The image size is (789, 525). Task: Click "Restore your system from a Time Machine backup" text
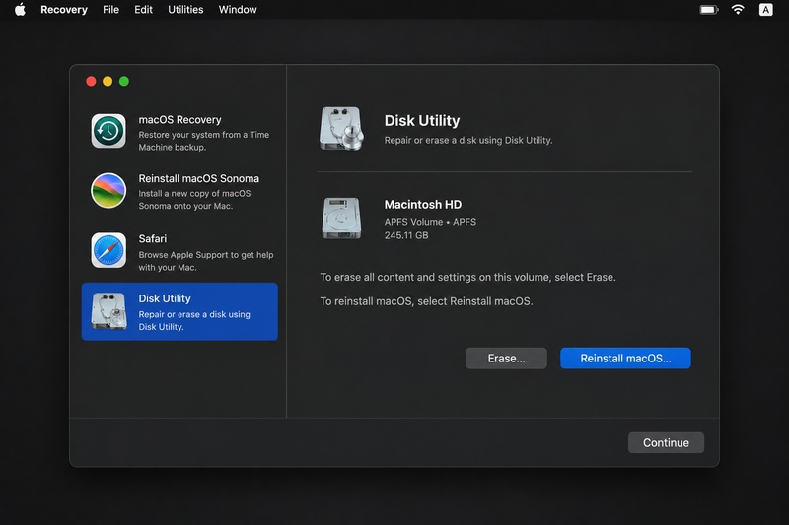click(204, 141)
